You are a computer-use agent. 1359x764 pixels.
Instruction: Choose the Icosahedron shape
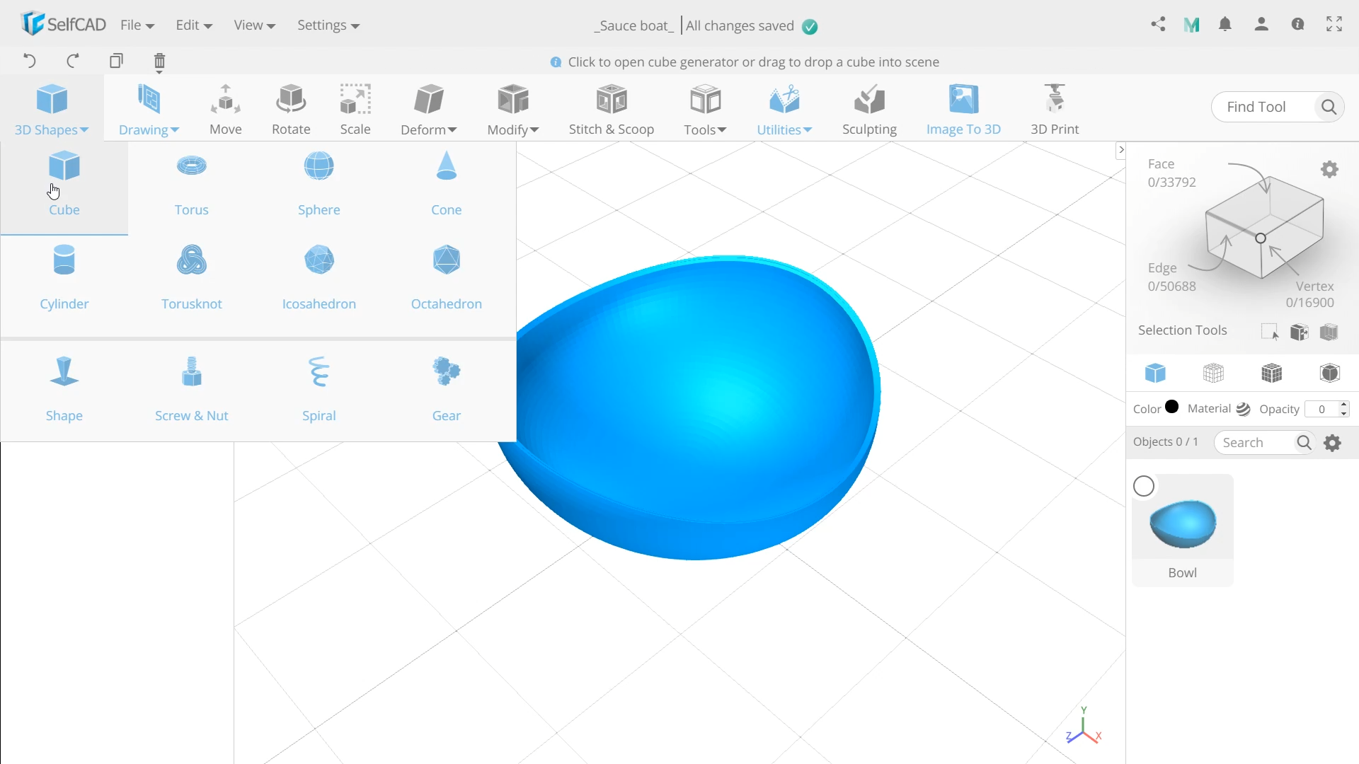pos(319,278)
